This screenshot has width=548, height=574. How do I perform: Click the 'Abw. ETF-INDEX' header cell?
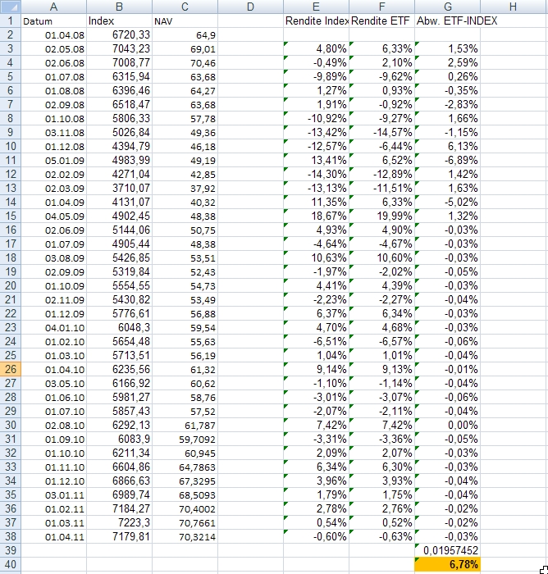[447, 20]
